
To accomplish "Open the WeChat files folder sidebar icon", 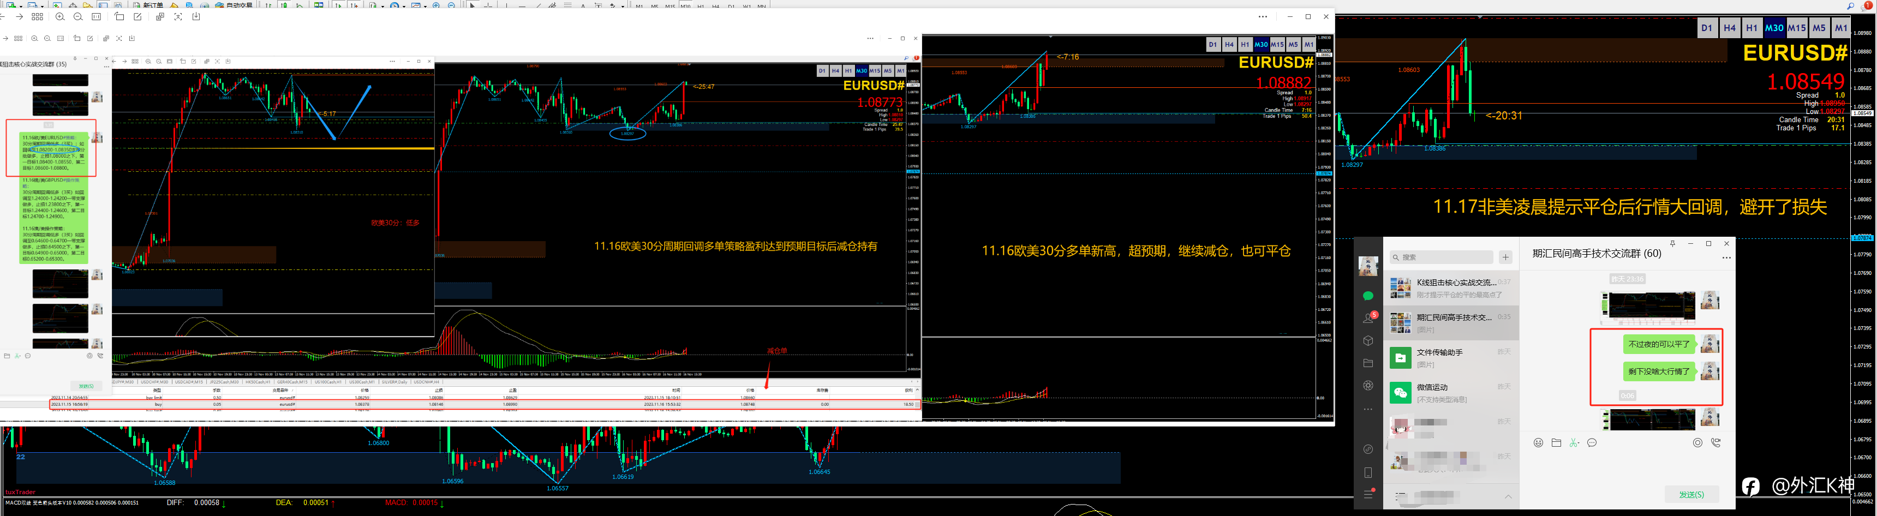I will click(x=1368, y=363).
